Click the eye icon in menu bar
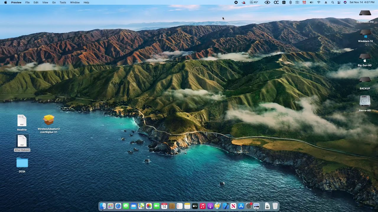Image resolution: width=378 pixels, height=212 pixels. click(x=267, y=2)
